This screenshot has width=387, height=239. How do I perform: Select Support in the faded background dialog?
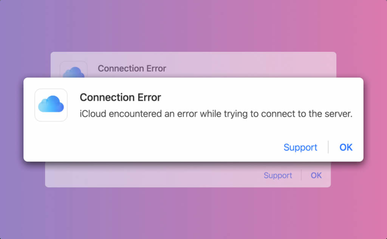point(278,175)
